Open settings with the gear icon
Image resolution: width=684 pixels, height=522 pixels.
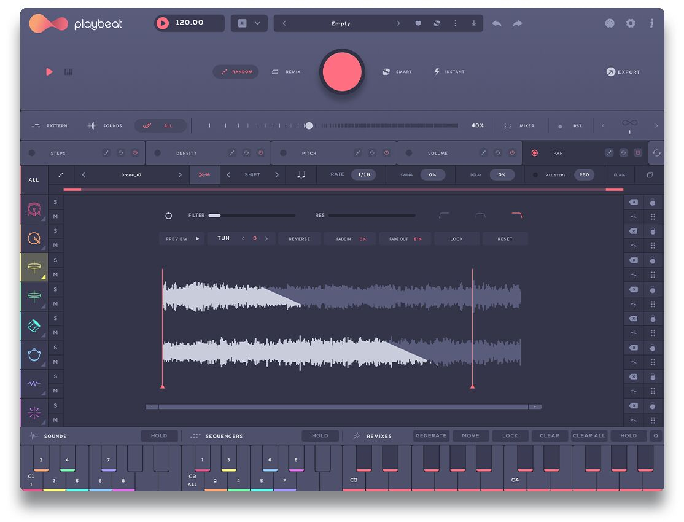tap(631, 23)
